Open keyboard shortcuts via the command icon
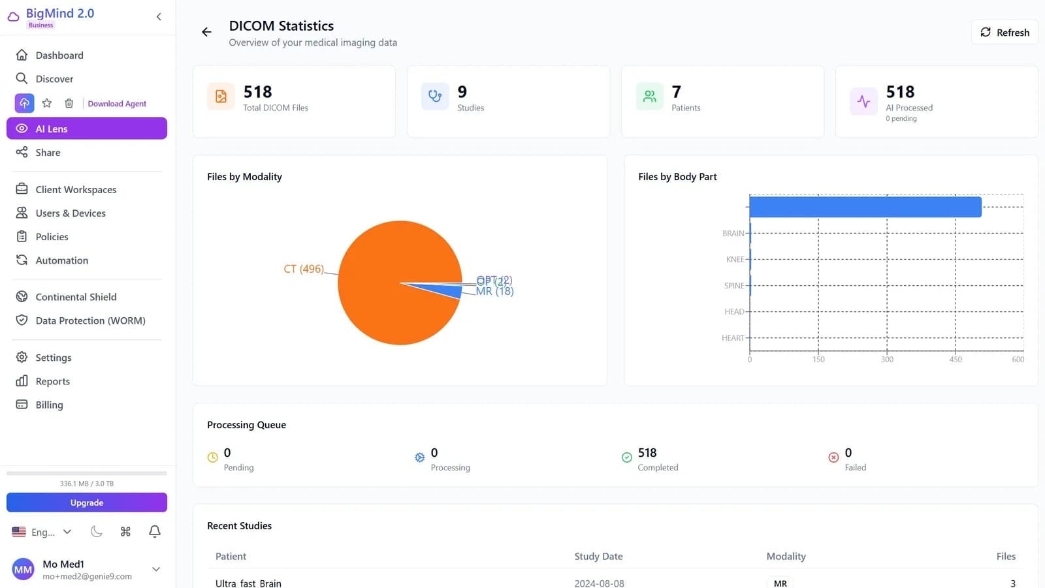The image size is (1045, 588). 125,532
